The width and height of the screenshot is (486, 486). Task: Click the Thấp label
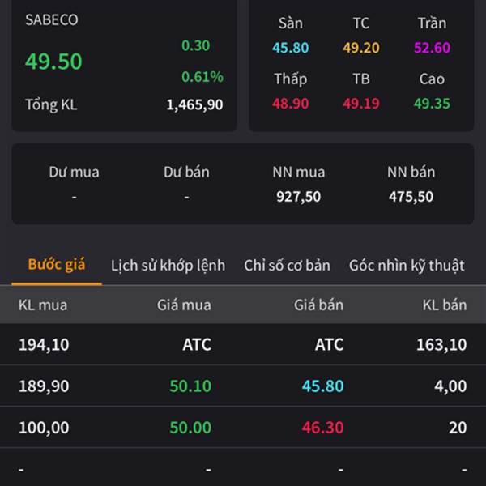(291, 79)
